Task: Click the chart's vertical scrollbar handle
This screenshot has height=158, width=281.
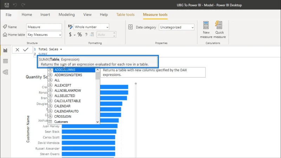Action: 136,84
